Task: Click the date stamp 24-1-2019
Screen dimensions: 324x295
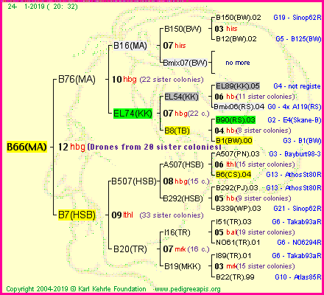Action: (43, 7)
